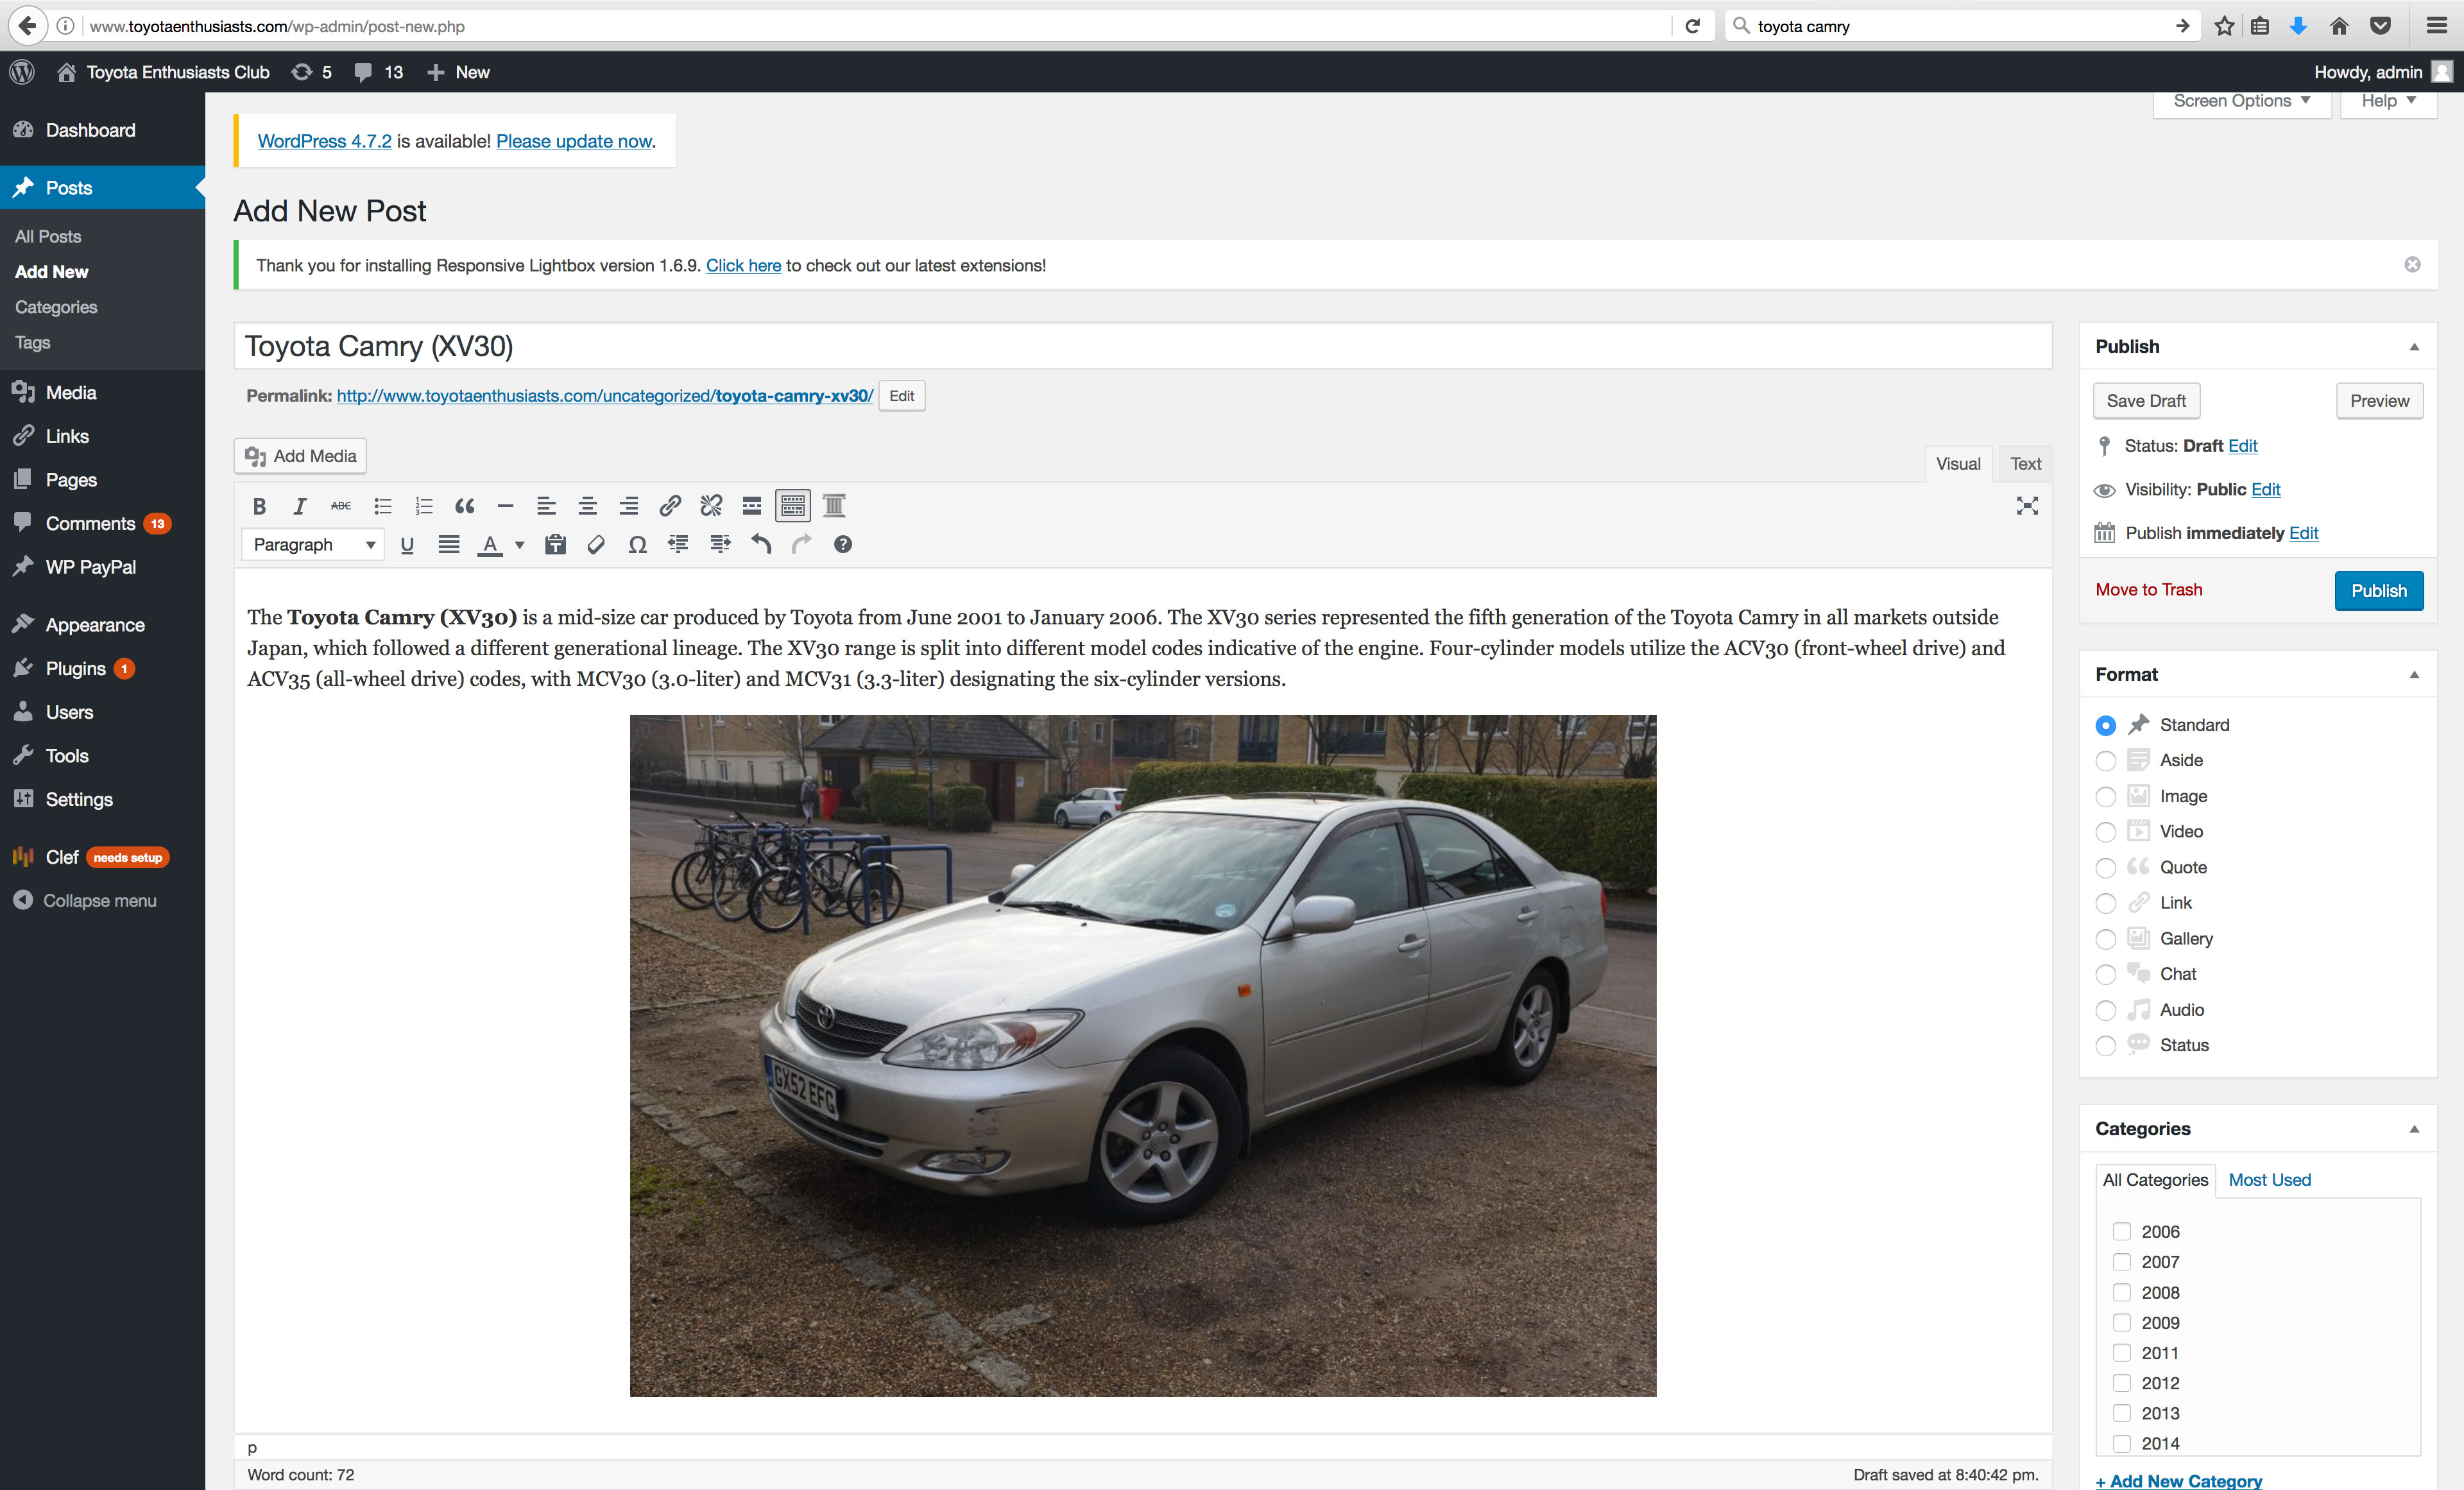Insert a blockquote in the editor
Viewport: 2464px width, 1490px height.
tap(465, 506)
